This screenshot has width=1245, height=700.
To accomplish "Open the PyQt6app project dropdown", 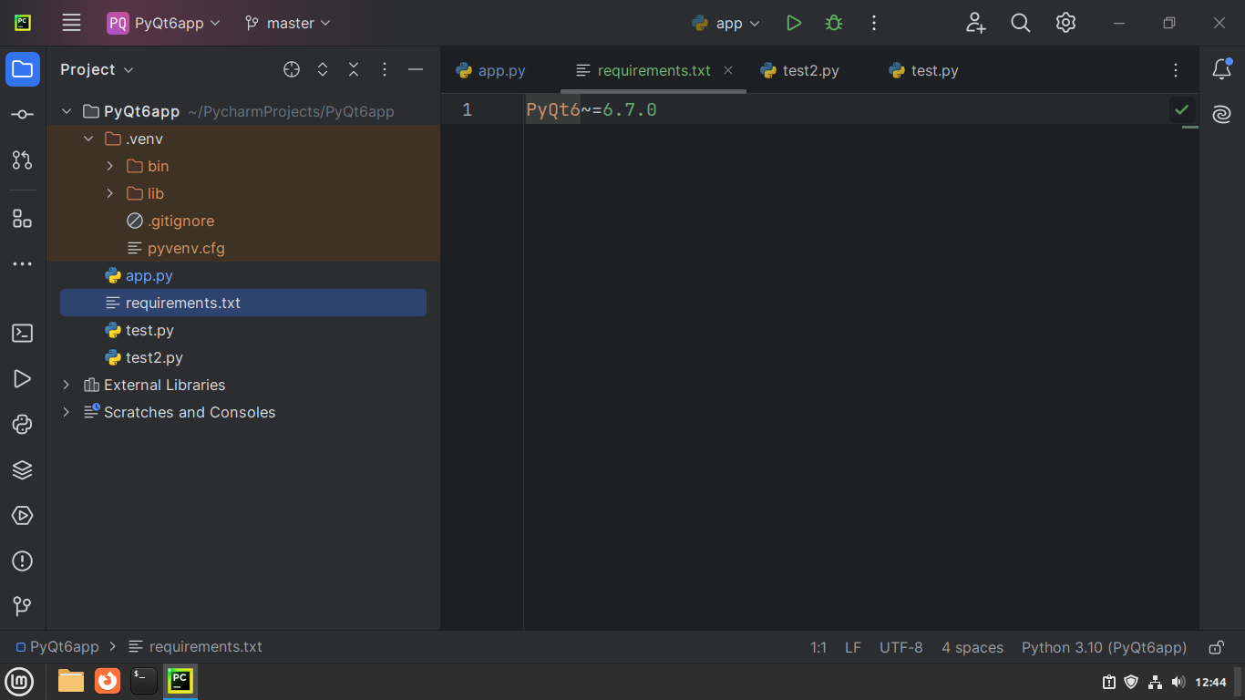I will (164, 23).
